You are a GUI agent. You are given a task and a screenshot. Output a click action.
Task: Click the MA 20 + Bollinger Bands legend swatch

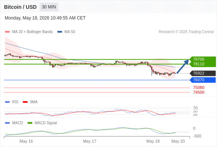[x=7, y=32]
